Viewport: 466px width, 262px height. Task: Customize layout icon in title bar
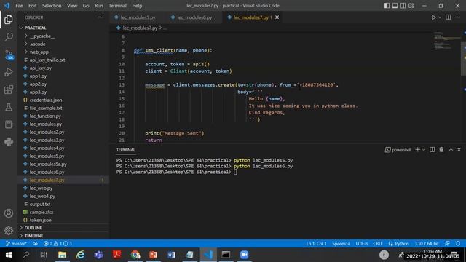(x=411, y=6)
